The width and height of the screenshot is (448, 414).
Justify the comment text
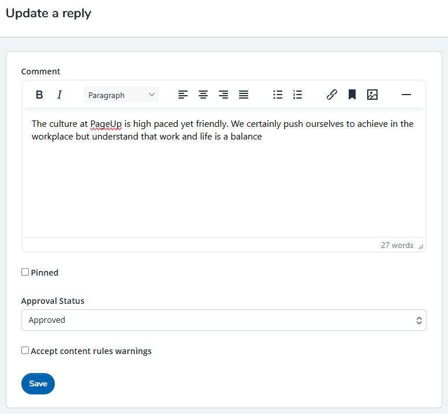pos(244,95)
